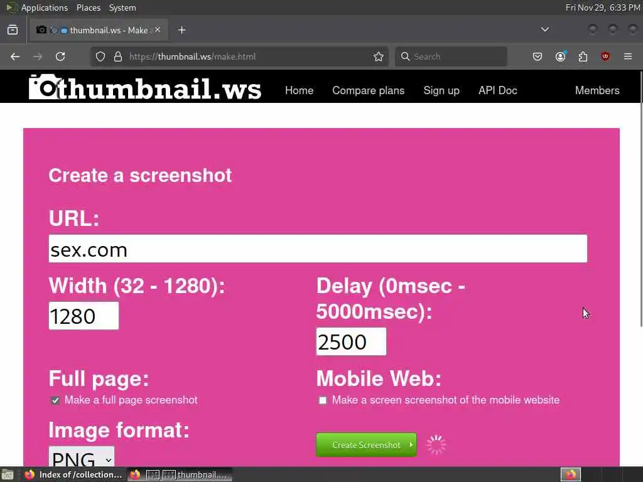Click the Create a screenshot heading
Image resolution: width=643 pixels, height=482 pixels.
[140, 176]
